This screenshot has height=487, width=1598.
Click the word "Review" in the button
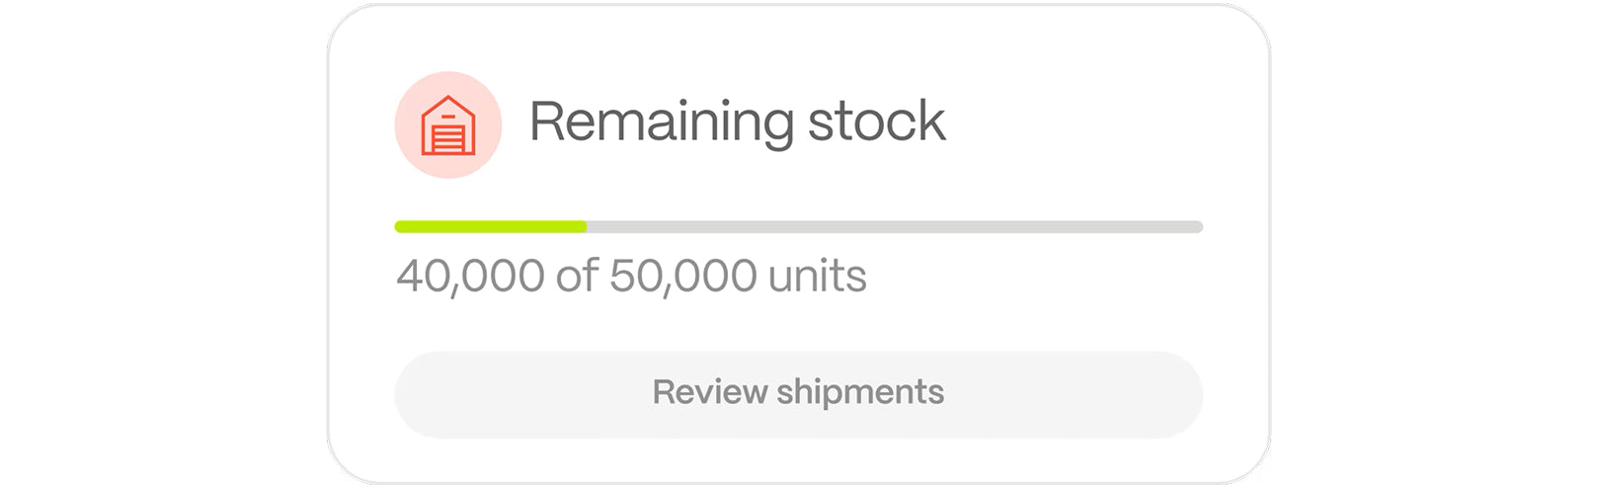click(x=709, y=392)
